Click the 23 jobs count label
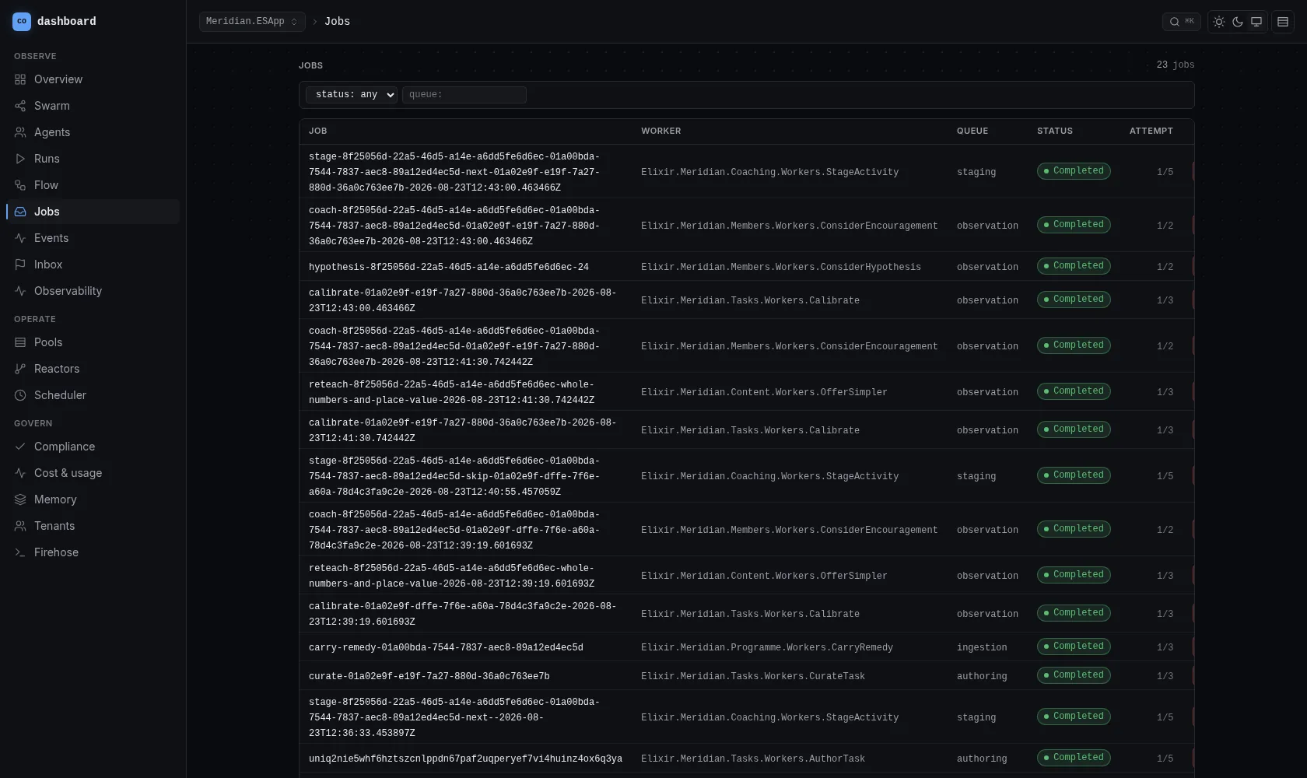 pos(1175,65)
